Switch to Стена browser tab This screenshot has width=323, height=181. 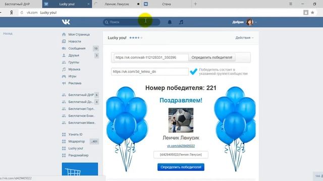click(166, 4)
